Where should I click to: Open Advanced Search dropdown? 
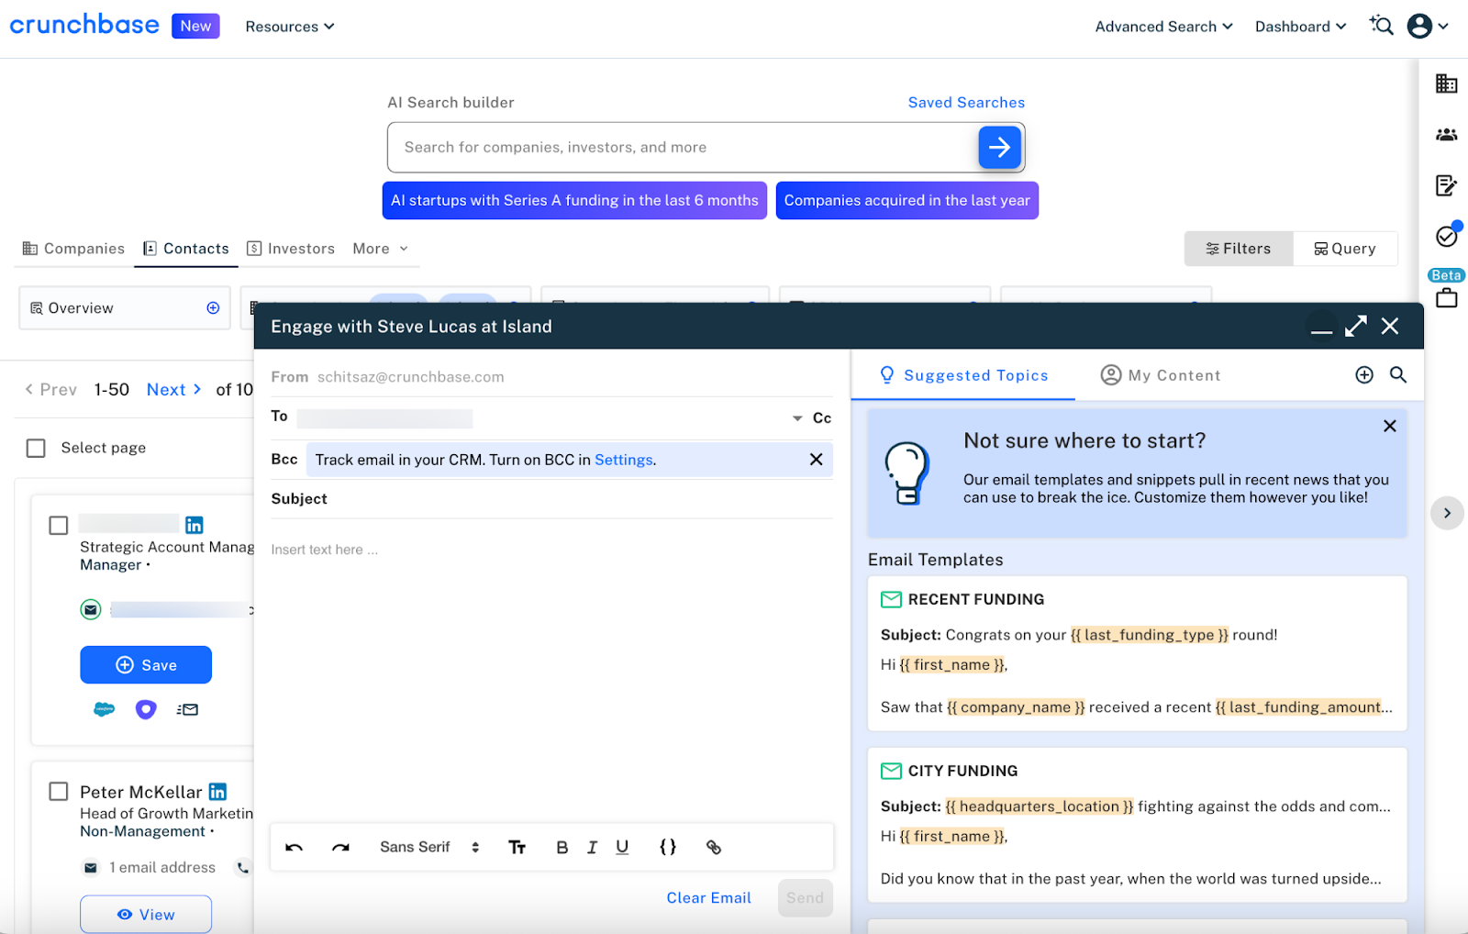(1163, 27)
